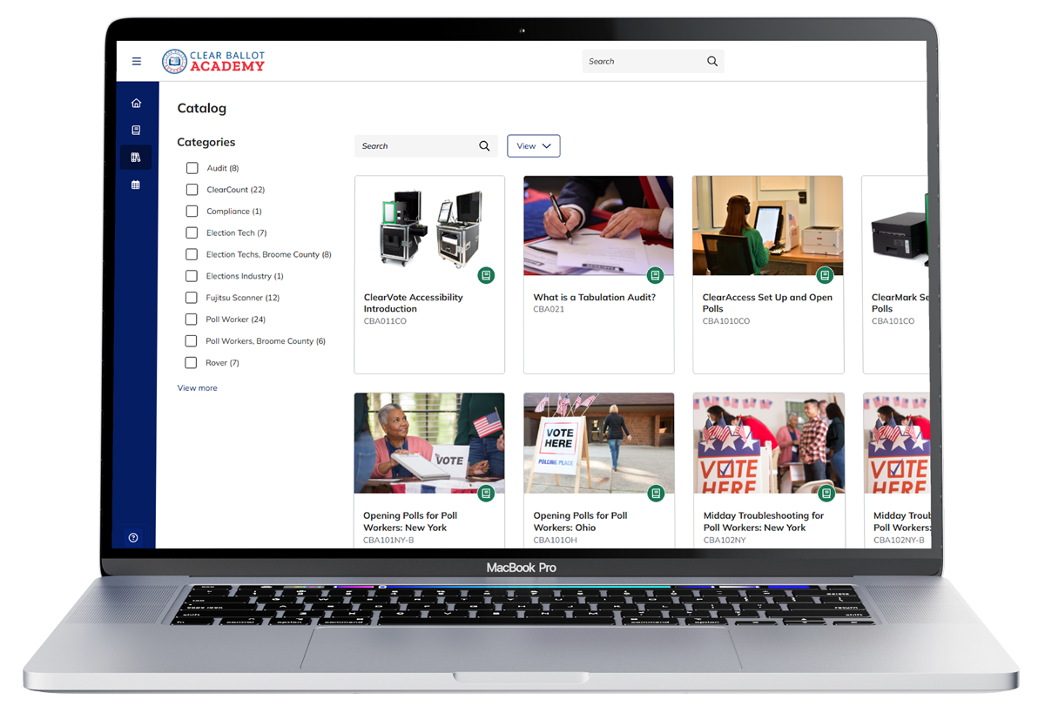Screen dimensions: 1045x713
Task: Check the ClearCount (22) category
Action: (x=192, y=190)
